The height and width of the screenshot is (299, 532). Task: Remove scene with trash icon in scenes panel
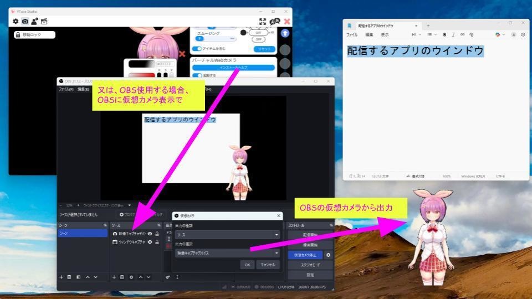pos(69,277)
